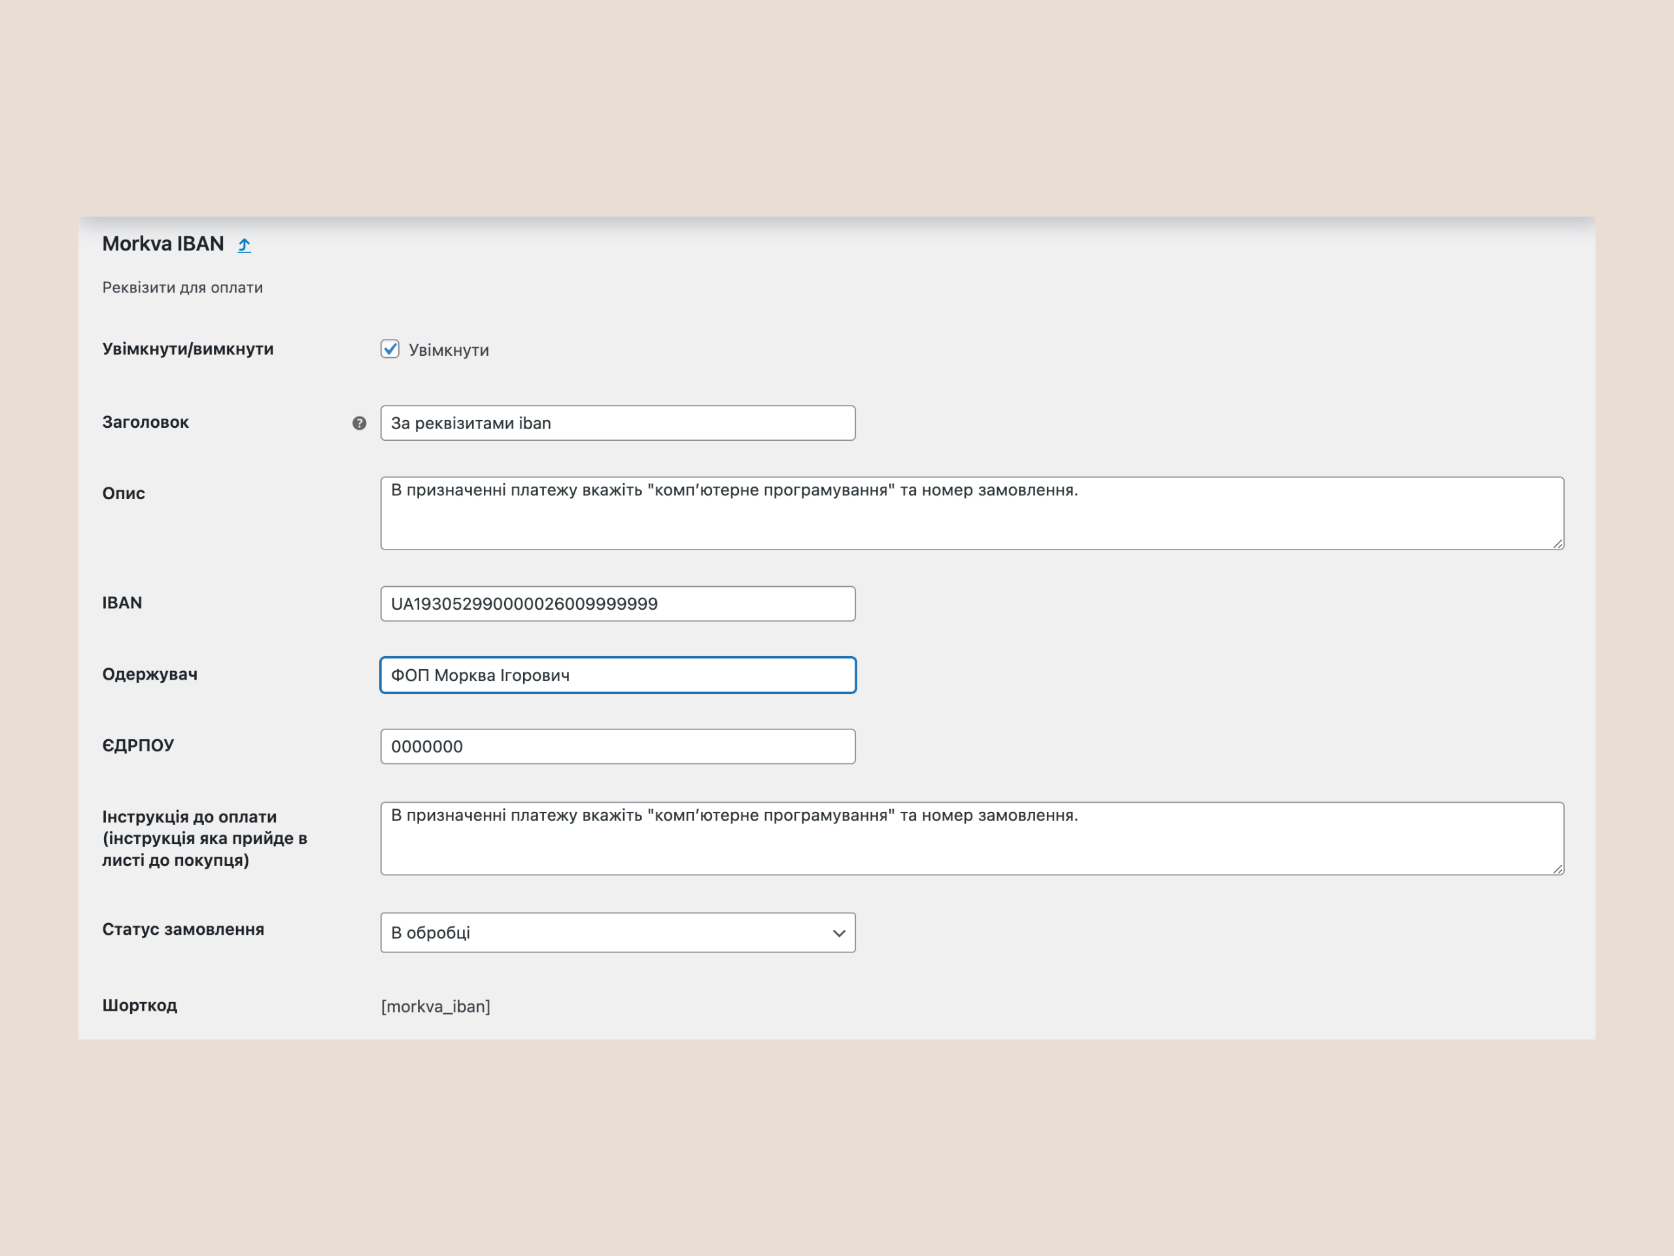Click the Увімкнути checkbox label text
This screenshot has height=1256, width=1674.
(449, 350)
